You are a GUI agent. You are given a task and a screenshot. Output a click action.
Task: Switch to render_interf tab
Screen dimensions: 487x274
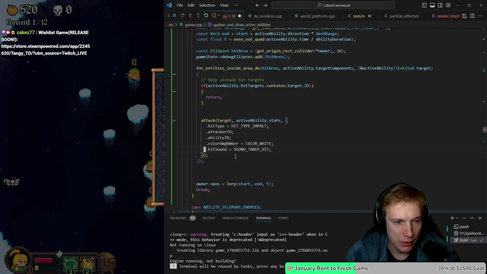448,16
